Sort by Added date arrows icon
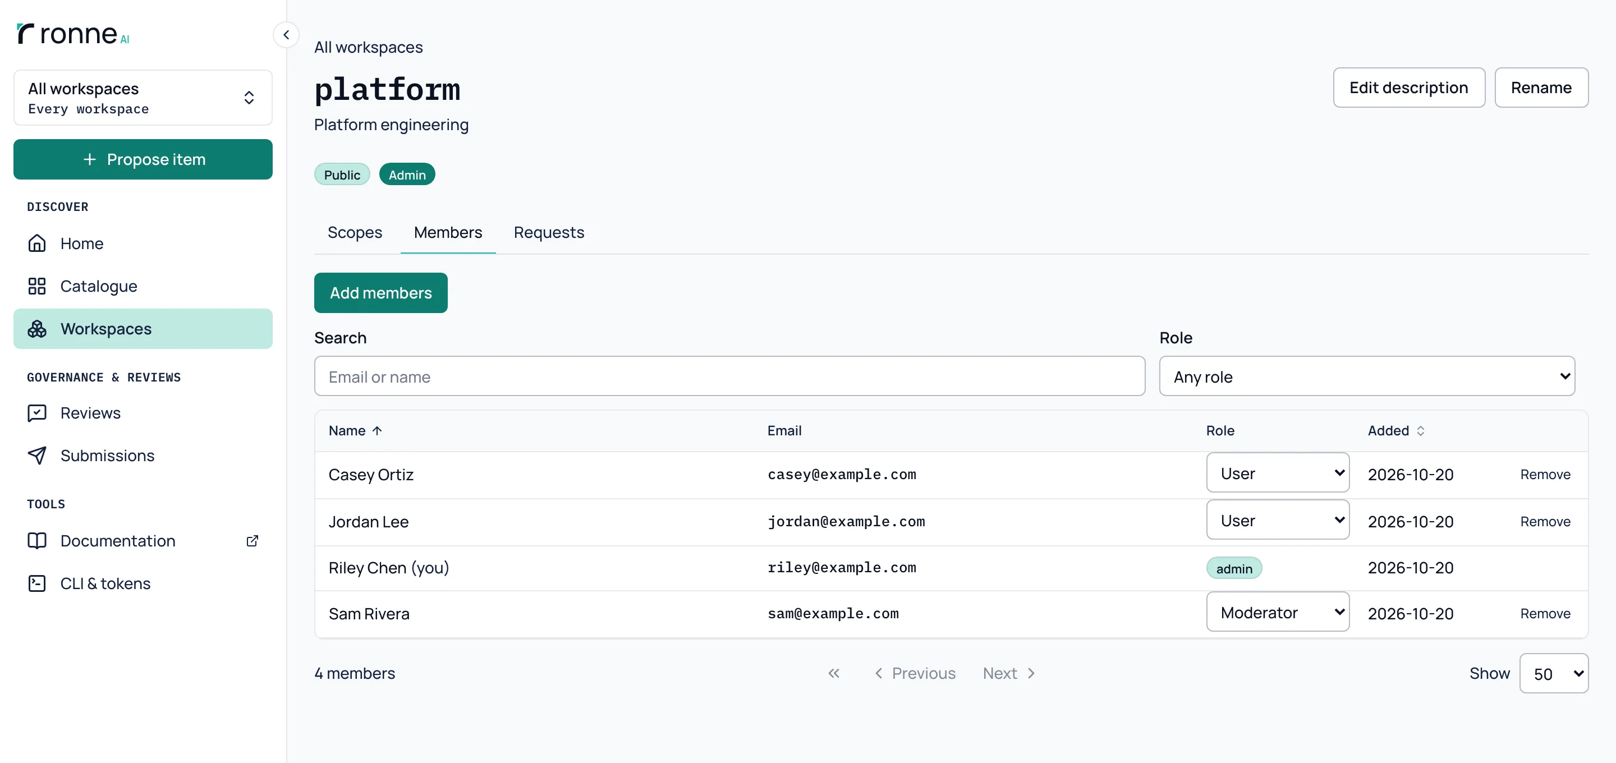 1420,430
